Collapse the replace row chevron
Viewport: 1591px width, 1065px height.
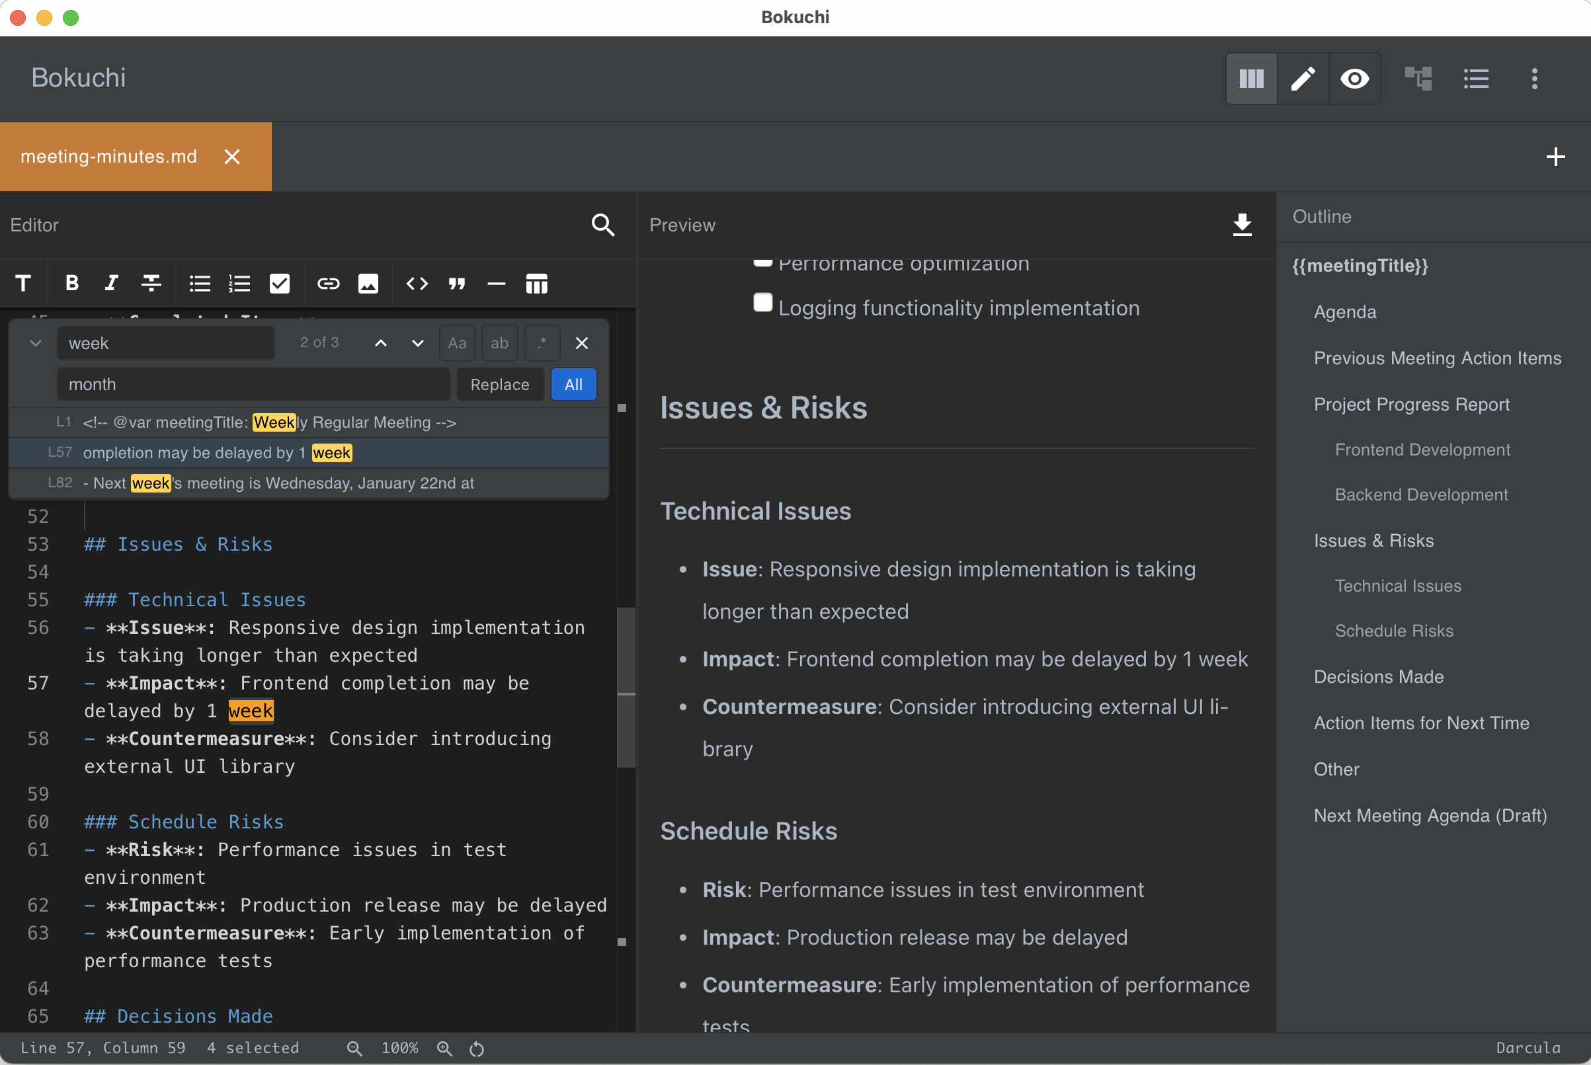(x=35, y=343)
